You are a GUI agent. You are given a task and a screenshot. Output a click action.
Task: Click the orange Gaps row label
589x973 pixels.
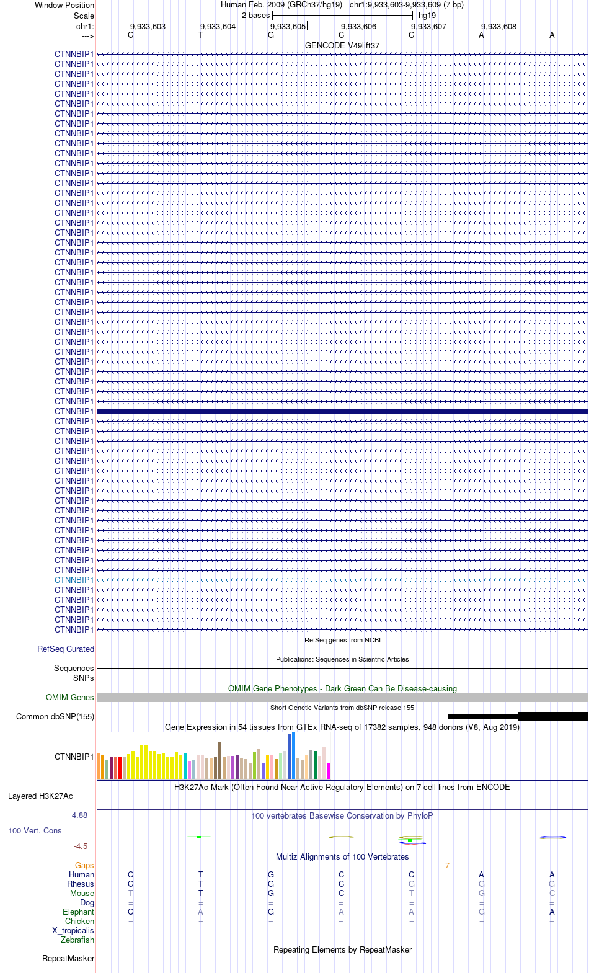click(84, 865)
